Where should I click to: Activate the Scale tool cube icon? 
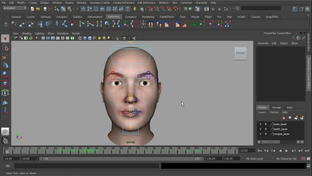[5, 83]
